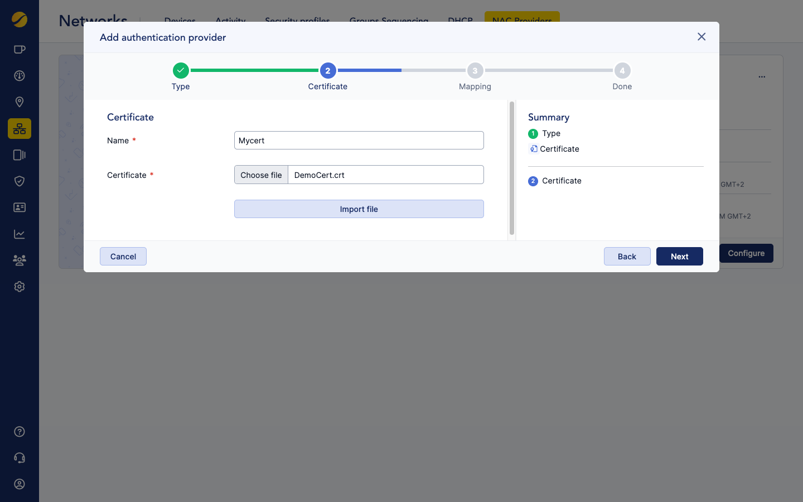Switch to the DHCP tab

(x=459, y=21)
